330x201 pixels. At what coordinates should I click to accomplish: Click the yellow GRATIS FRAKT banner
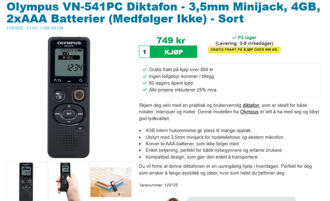click(244, 50)
